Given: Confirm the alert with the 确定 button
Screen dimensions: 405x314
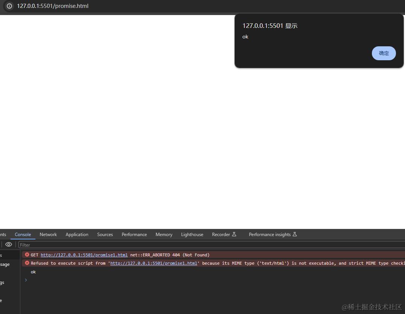Looking at the screenshot, I should tap(384, 53).
